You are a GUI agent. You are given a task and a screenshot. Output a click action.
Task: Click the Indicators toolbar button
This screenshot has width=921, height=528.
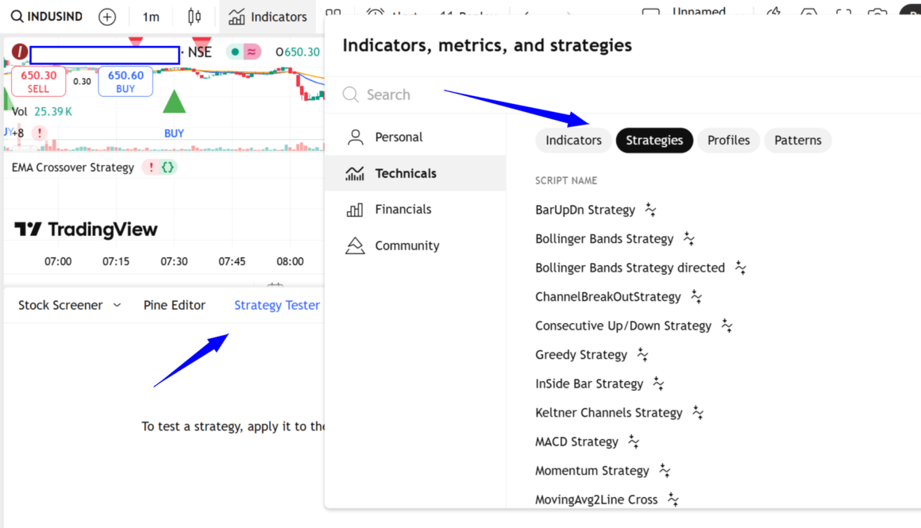tap(268, 17)
